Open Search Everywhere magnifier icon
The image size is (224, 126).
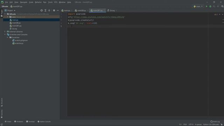pos(222,6)
